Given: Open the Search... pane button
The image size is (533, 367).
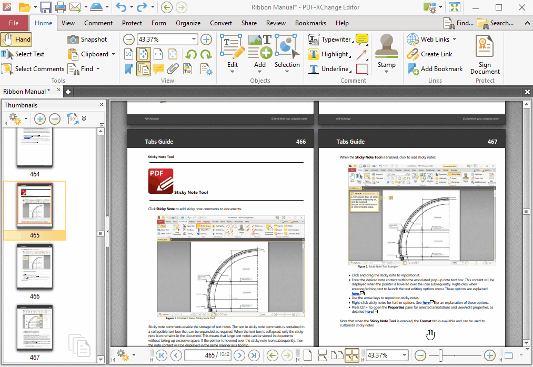Looking at the screenshot, I should [496, 23].
